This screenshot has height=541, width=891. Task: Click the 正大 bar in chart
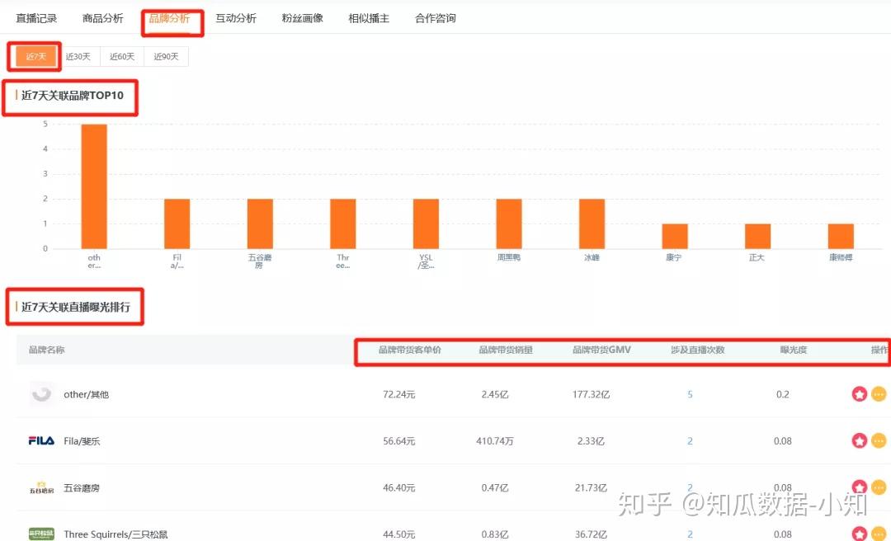coord(757,237)
